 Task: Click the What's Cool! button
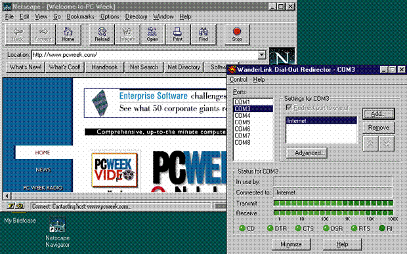pos(64,67)
